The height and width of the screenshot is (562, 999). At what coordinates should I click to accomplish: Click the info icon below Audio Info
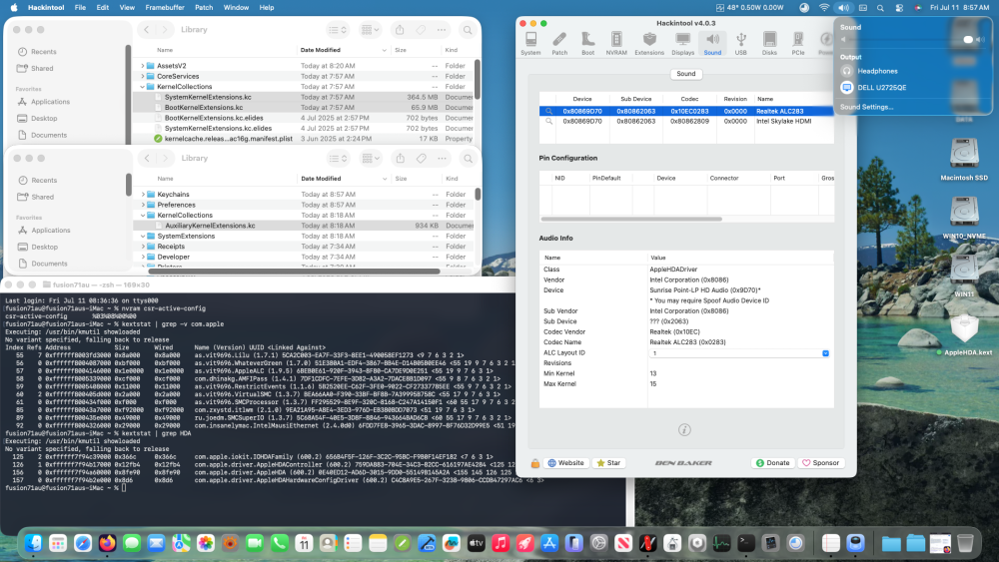click(x=684, y=429)
